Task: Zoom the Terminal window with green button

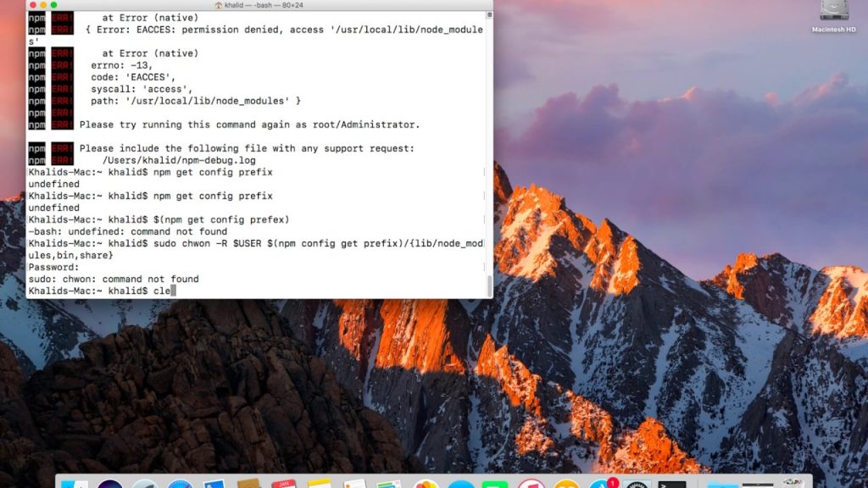Action: tap(53, 5)
